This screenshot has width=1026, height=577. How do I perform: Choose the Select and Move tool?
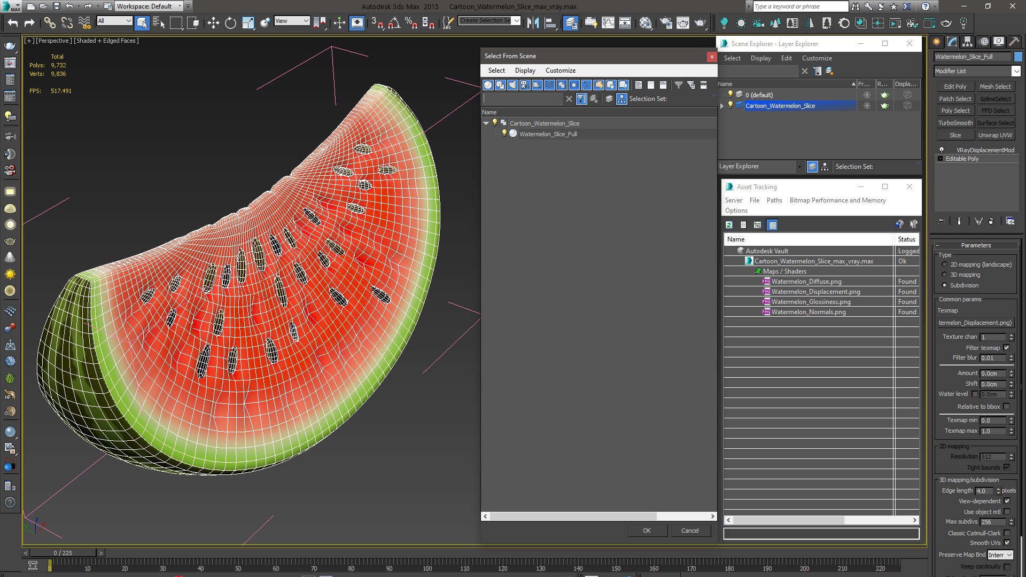click(x=213, y=22)
